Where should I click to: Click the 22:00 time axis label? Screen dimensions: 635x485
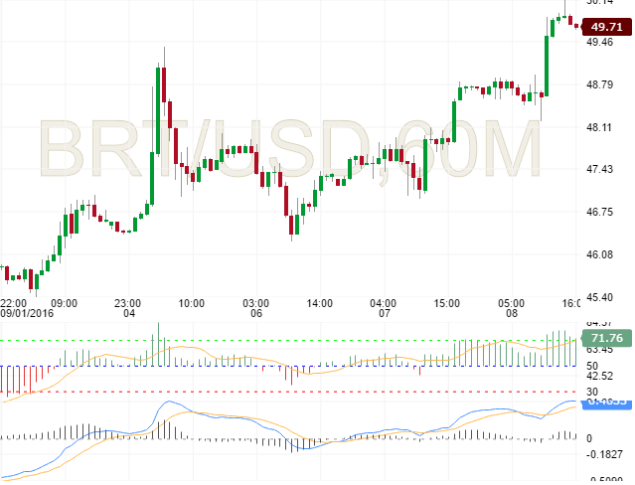click(13, 302)
